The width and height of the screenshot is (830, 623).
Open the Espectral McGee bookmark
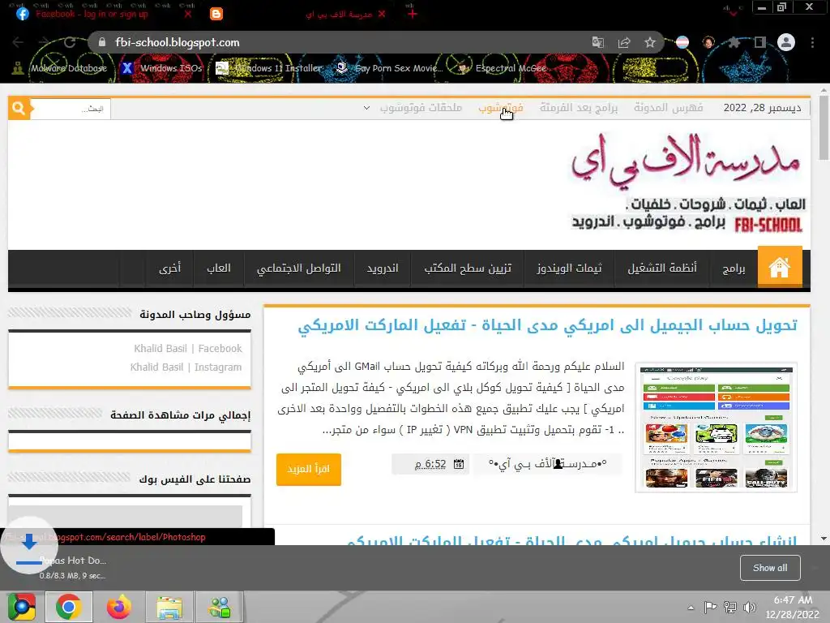(501, 68)
